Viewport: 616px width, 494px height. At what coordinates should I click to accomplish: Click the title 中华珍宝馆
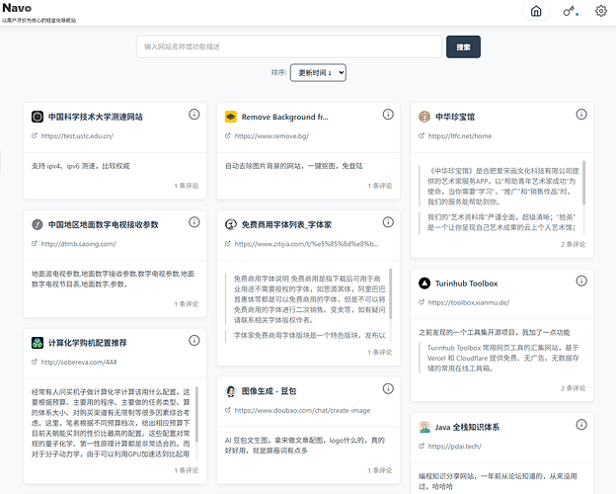point(455,117)
